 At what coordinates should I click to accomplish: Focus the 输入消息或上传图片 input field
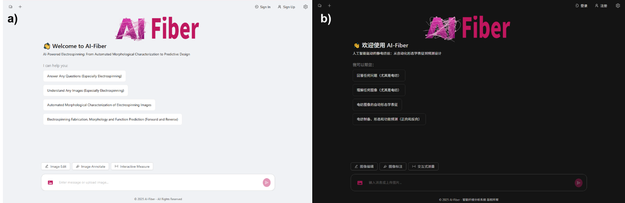469,183
